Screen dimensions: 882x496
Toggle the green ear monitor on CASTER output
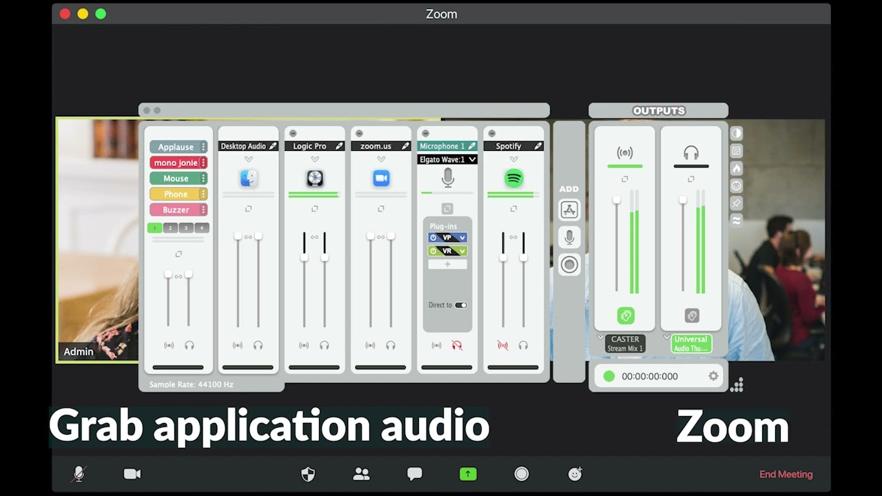pyautogui.click(x=626, y=316)
